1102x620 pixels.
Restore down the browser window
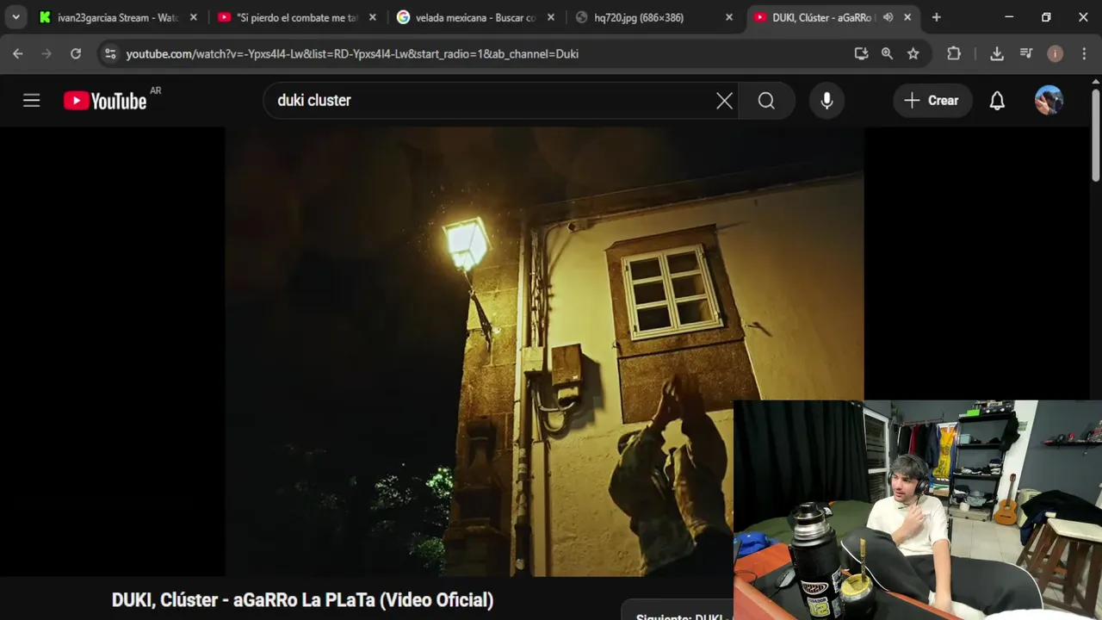(1046, 17)
